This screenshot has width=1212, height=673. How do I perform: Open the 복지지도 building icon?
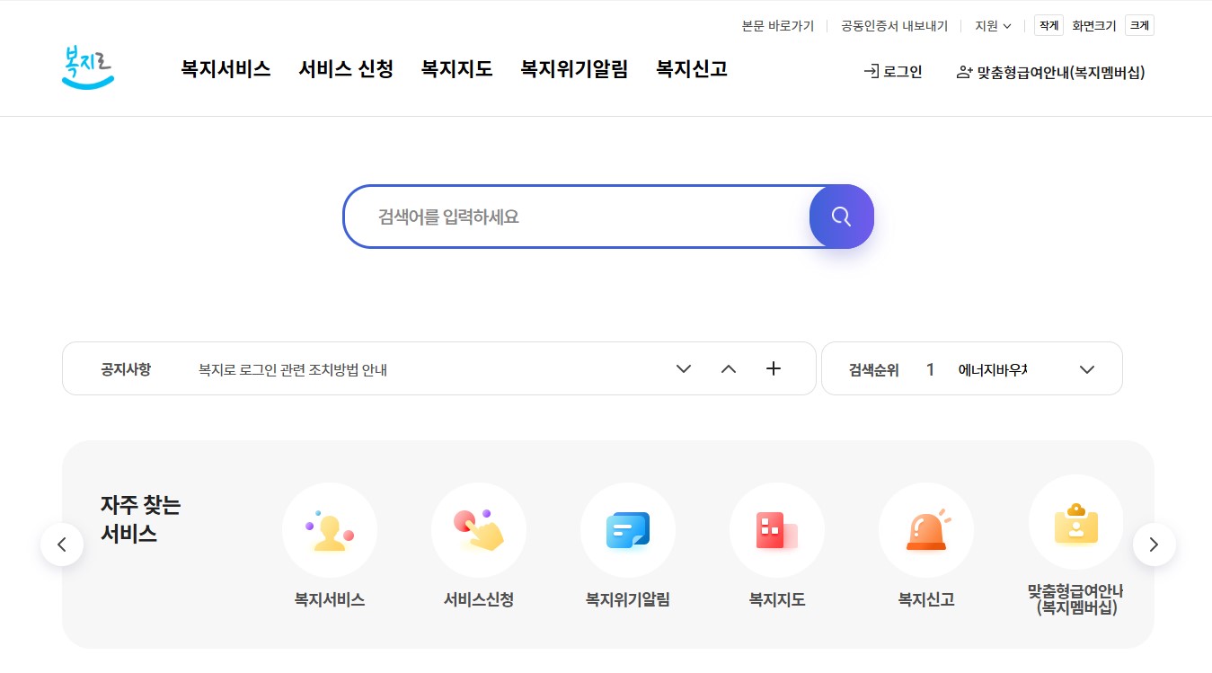[x=777, y=530]
